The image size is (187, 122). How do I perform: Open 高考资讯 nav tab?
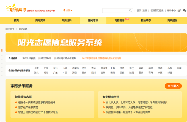coord(40,21)
